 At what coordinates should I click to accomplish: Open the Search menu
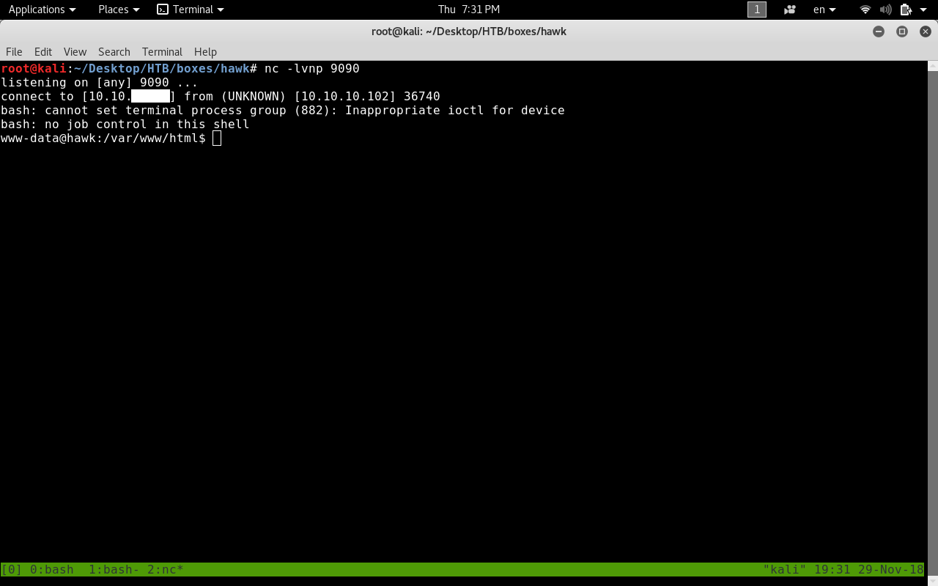[114, 52]
